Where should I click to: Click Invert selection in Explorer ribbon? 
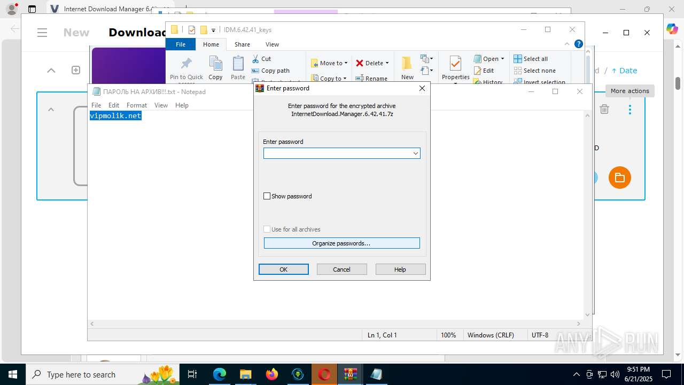[x=539, y=82]
